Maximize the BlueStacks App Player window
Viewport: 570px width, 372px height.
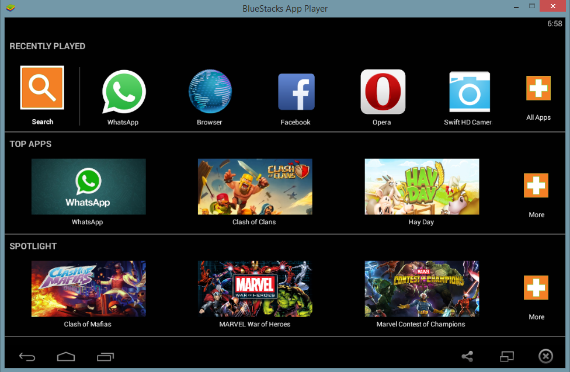tap(532, 6)
